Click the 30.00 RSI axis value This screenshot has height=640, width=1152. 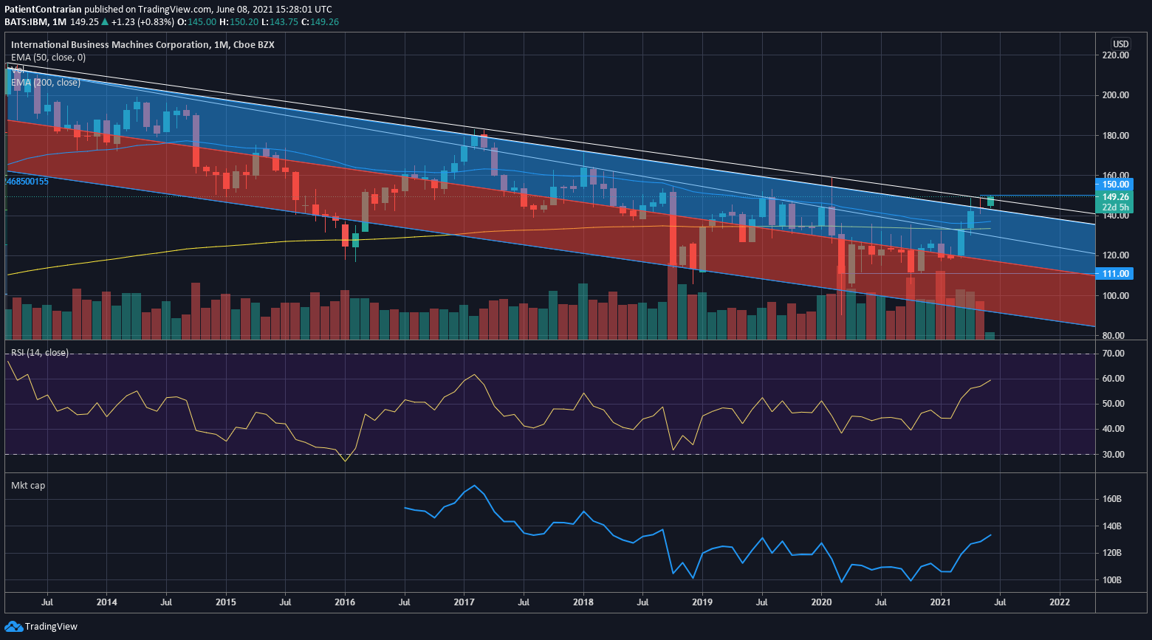[x=1114, y=455]
